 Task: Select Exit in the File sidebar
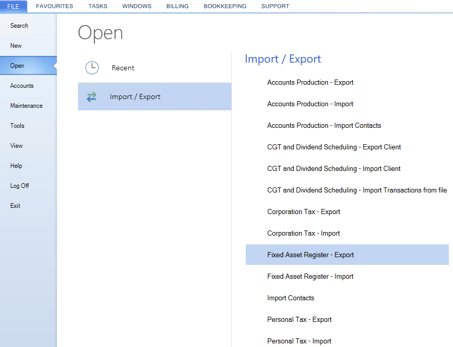(28, 206)
